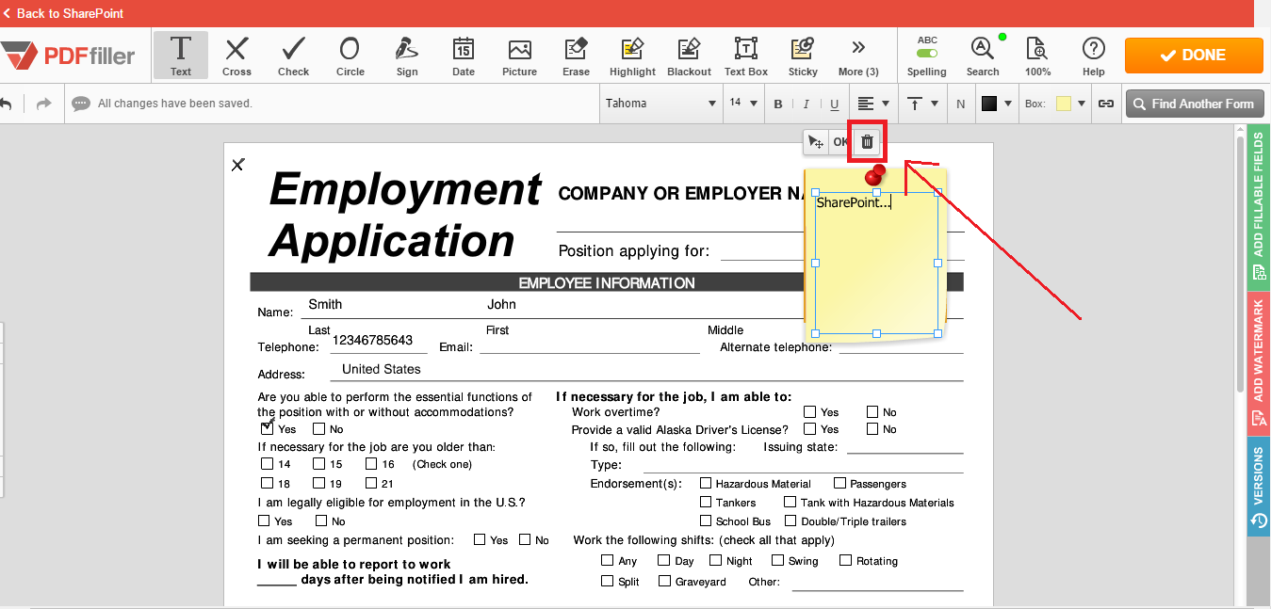Screen dimensions: 1271x609
Task: Select the Check mark tool
Action: [293, 56]
